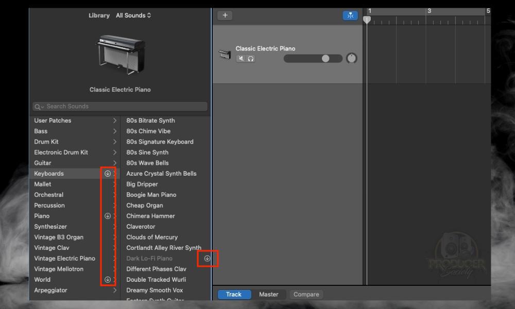
Task: Download the Dark Lo-Fi Piano patch
Action: [208, 259]
